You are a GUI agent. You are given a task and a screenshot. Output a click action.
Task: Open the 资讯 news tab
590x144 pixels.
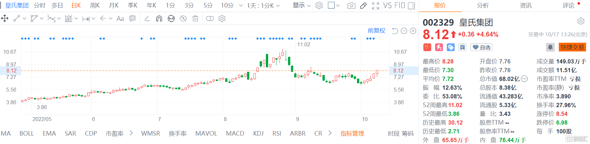[x=526, y=6]
